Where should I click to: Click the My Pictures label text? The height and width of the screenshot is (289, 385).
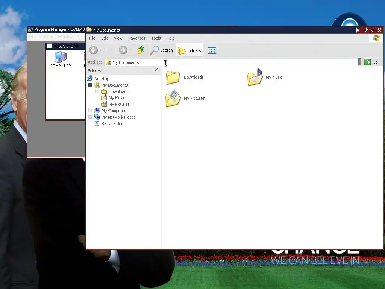194,98
